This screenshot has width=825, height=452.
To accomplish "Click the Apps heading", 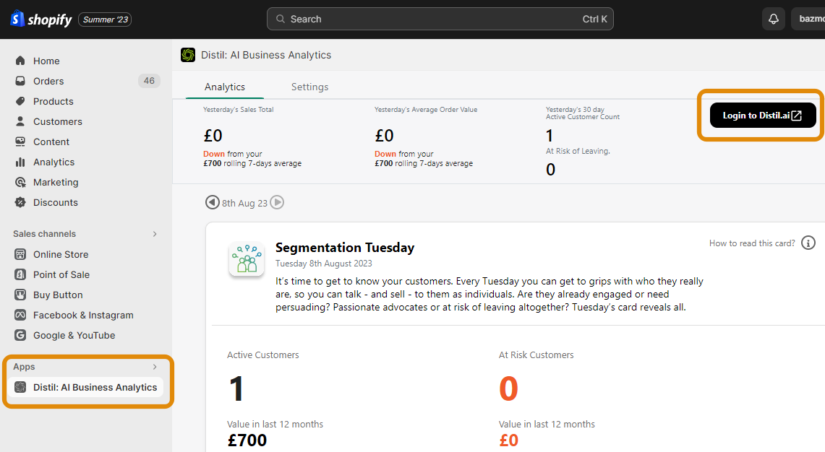I will pos(24,367).
